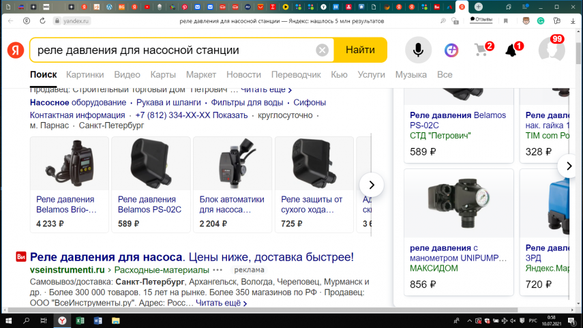This screenshot has width=583, height=328.
Task: Click the yandex.ru address box
Action: 76,21
